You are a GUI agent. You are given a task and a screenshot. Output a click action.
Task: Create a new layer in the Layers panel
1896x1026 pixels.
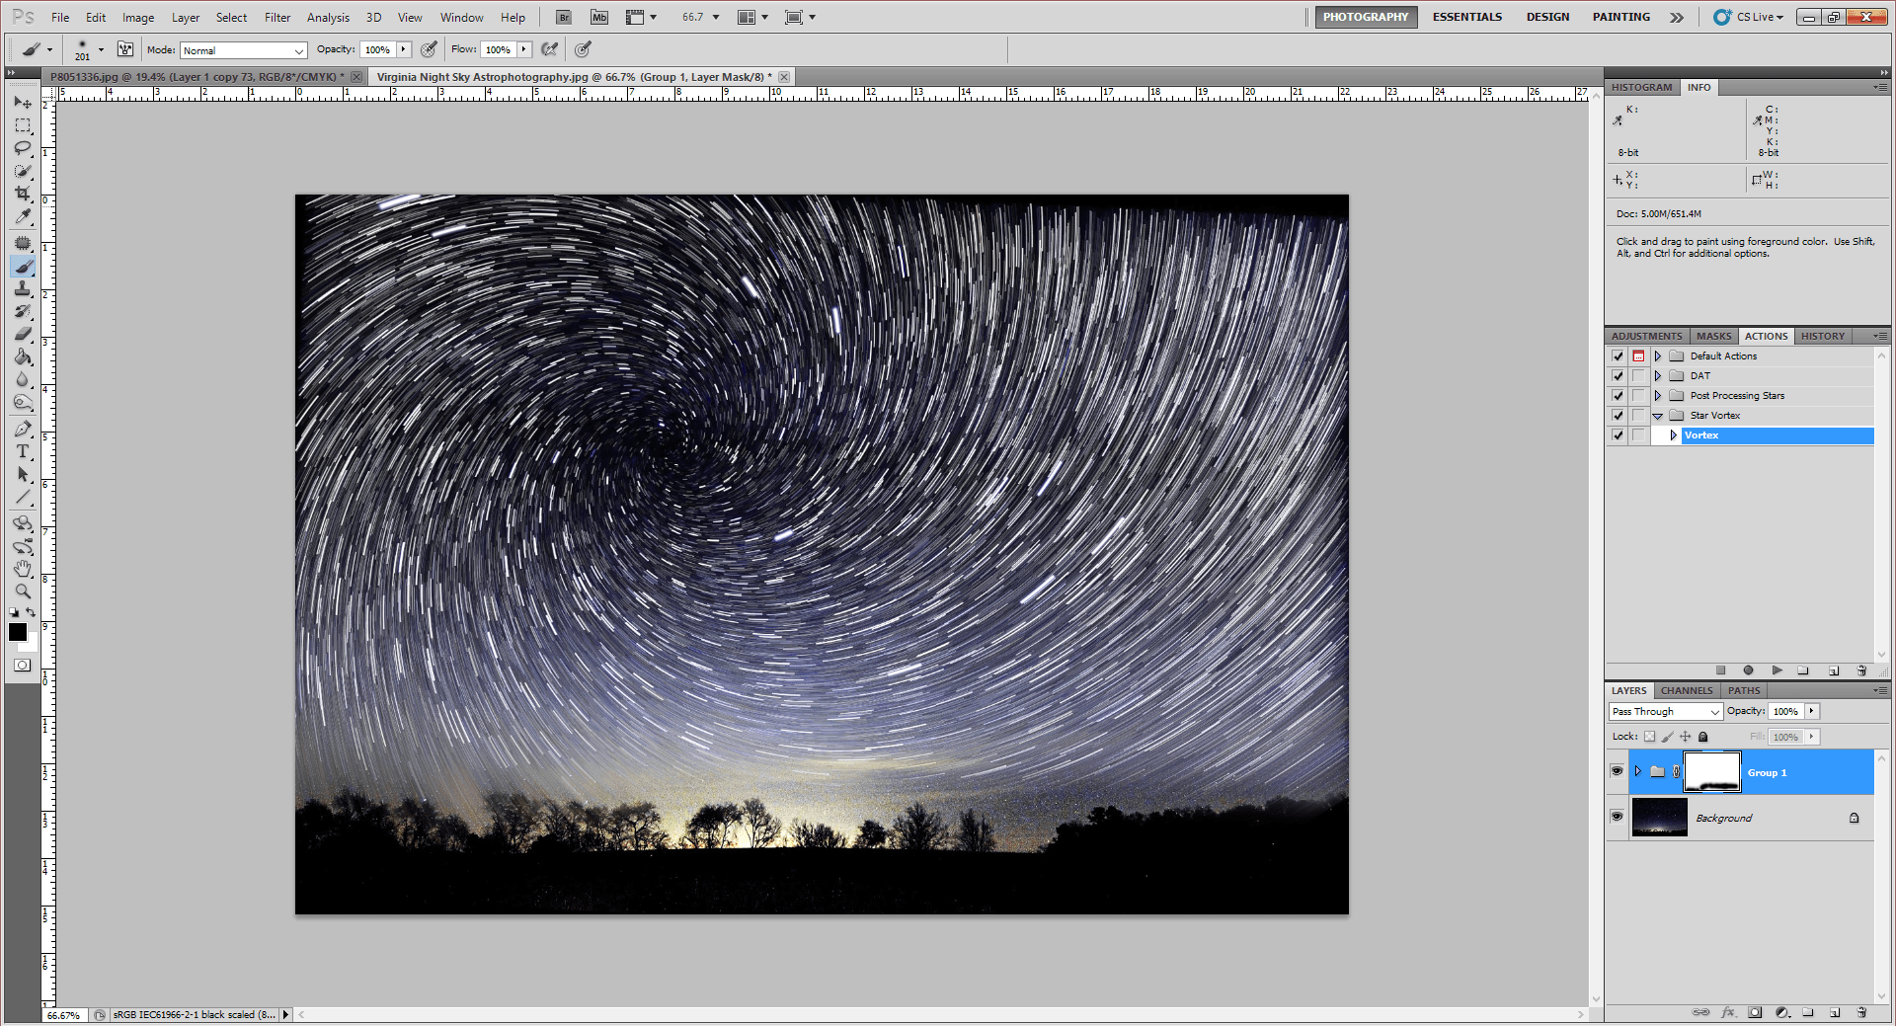pyautogui.click(x=1835, y=1012)
